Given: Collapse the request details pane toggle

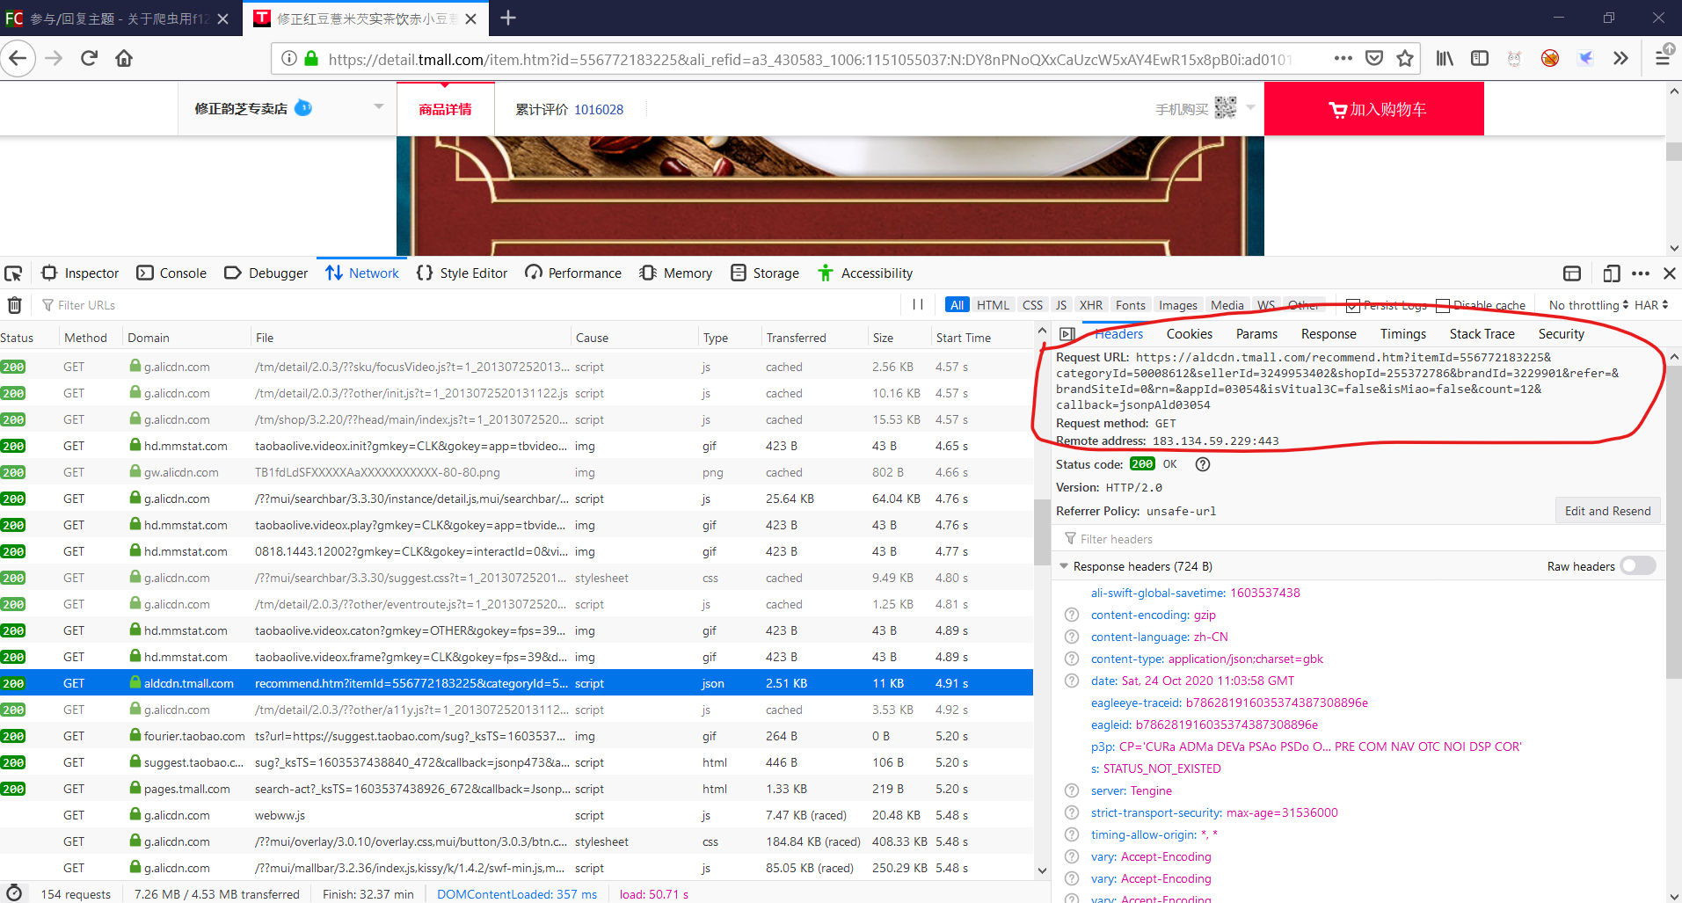Looking at the screenshot, I should pyautogui.click(x=1067, y=334).
